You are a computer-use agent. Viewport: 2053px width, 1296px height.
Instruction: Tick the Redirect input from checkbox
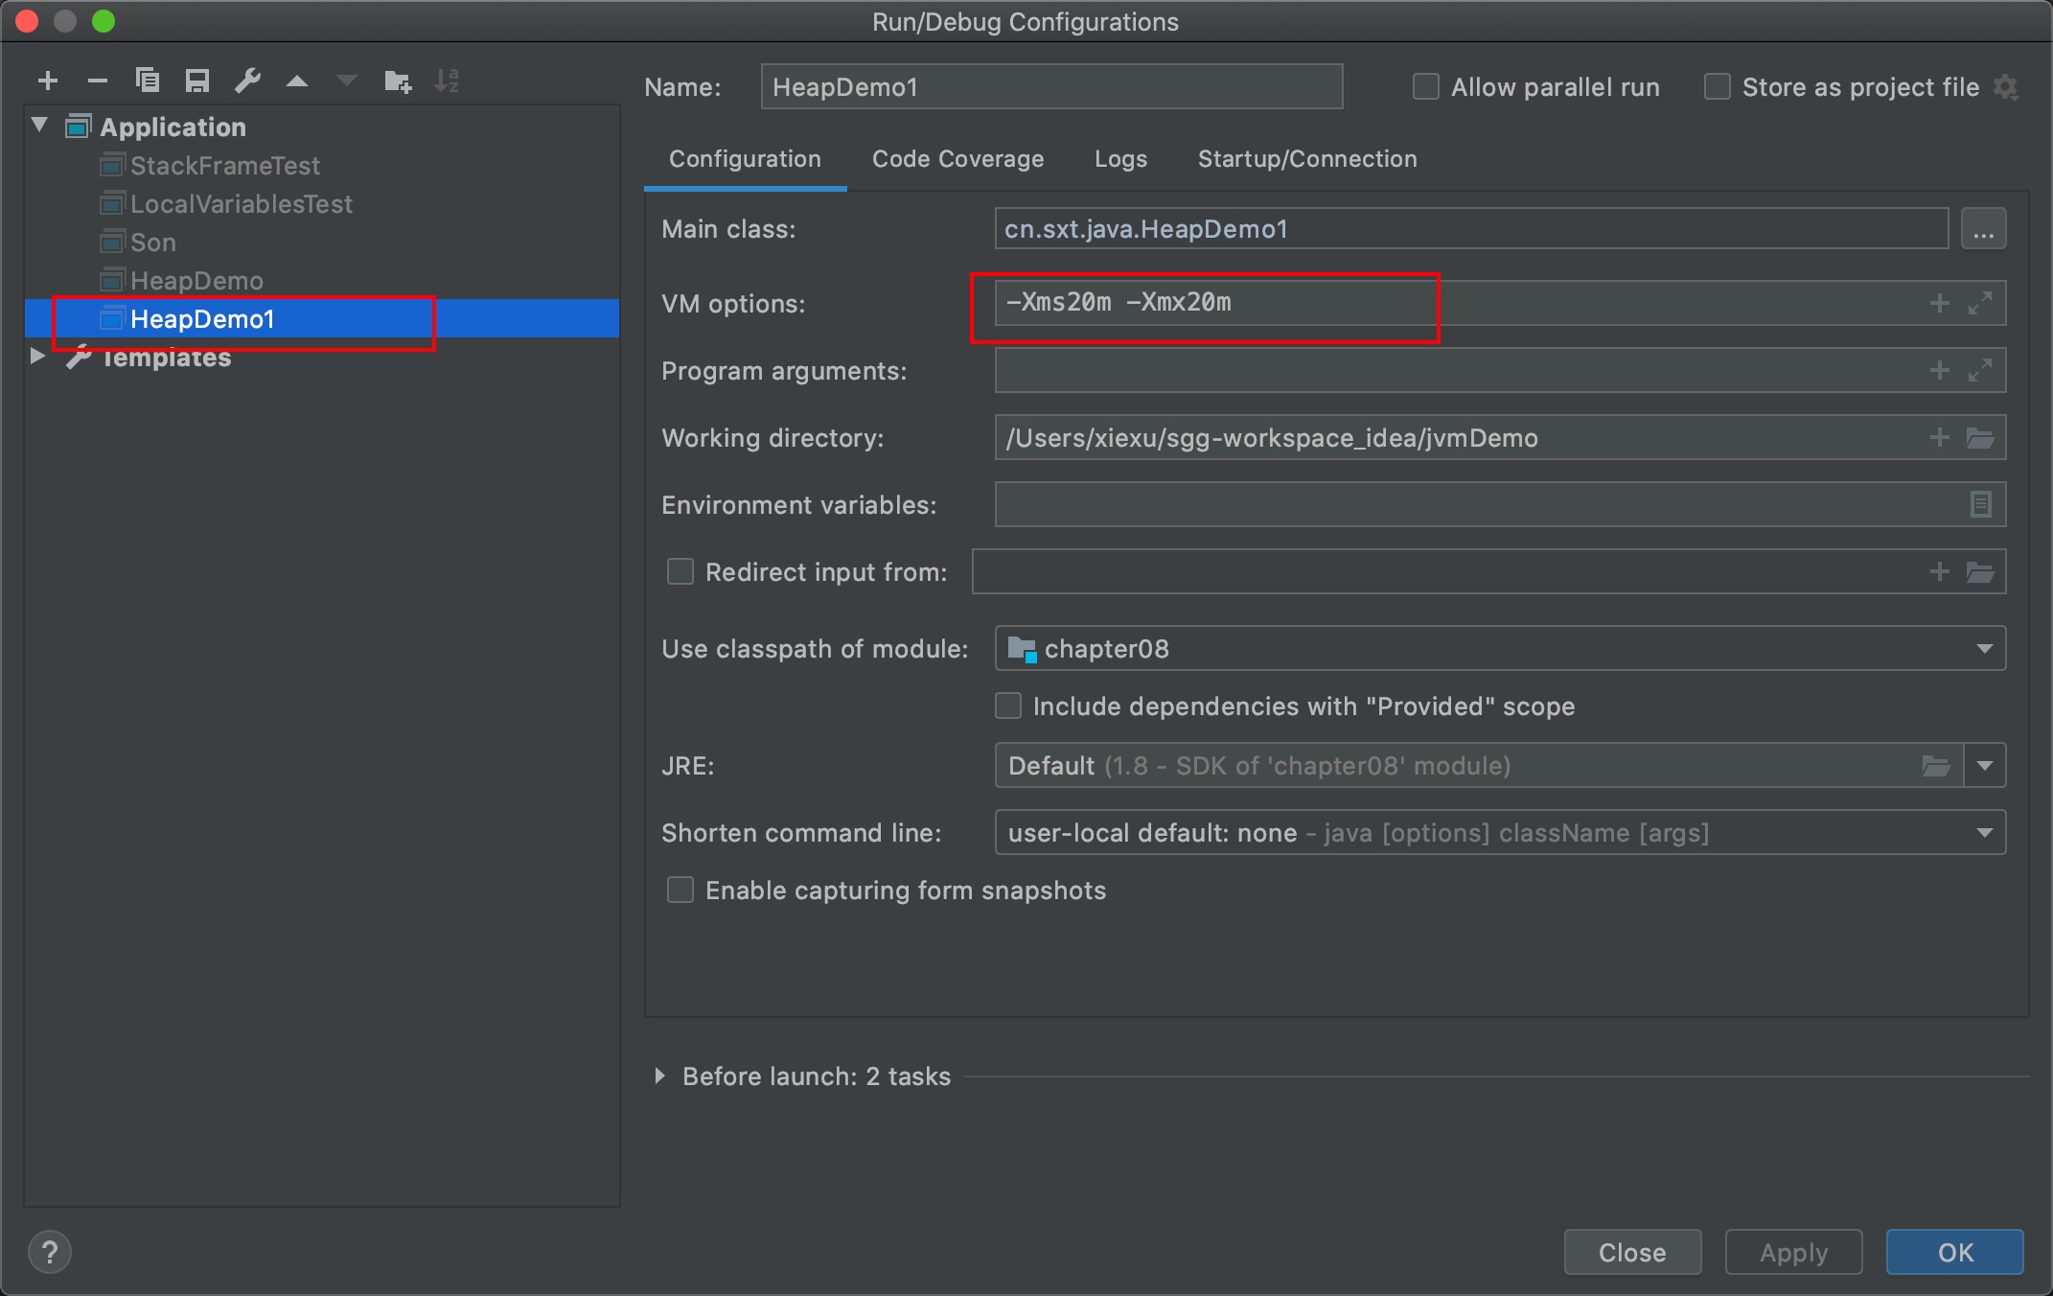tap(680, 572)
